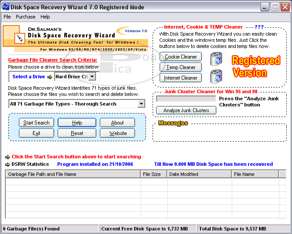Sort by the File Size column header
The width and height of the screenshot is (292, 234).
(153, 174)
